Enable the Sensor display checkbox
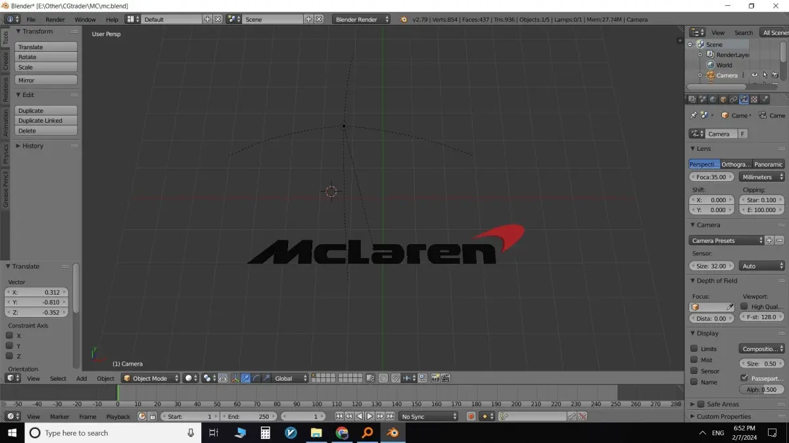The height and width of the screenshot is (443, 789). click(694, 371)
